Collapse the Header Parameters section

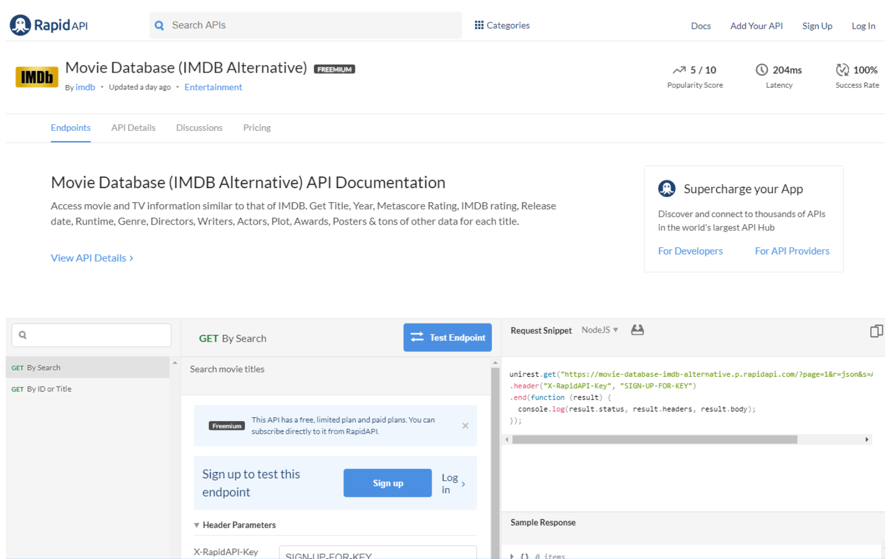pyautogui.click(x=196, y=525)
